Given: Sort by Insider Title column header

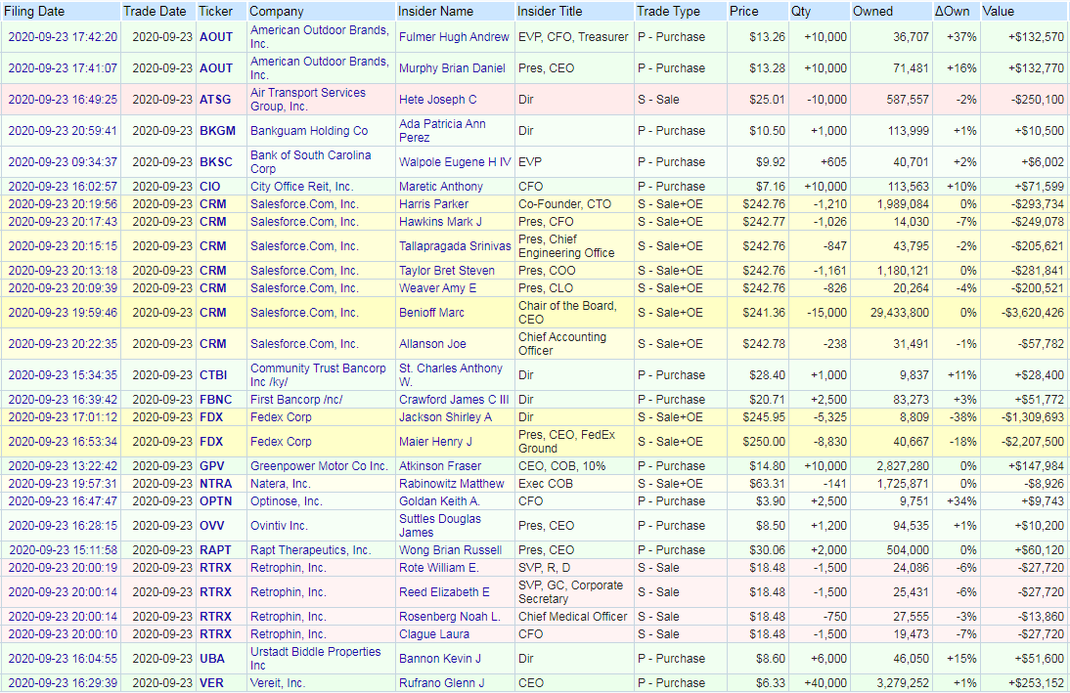Looking at the screenshot, I should coord(550,11).
